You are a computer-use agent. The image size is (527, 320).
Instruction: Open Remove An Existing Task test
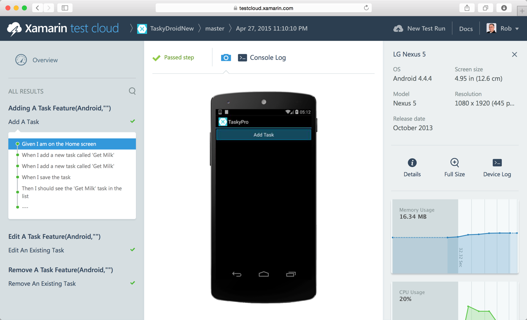click(42, 284)
